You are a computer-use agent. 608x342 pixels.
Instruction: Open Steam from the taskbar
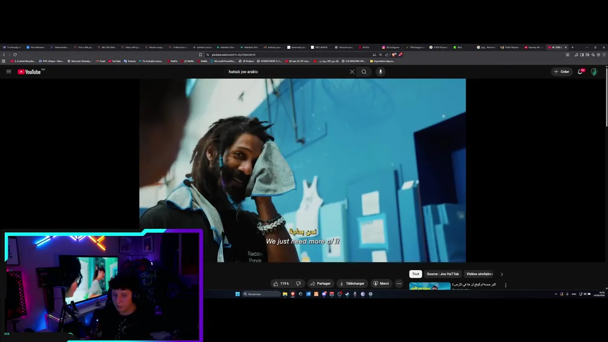(x=347, y=294)
